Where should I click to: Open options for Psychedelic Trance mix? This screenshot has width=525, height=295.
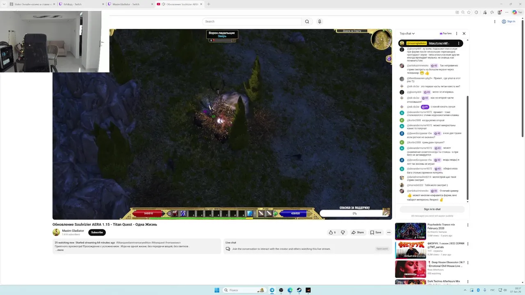[468, 225]
